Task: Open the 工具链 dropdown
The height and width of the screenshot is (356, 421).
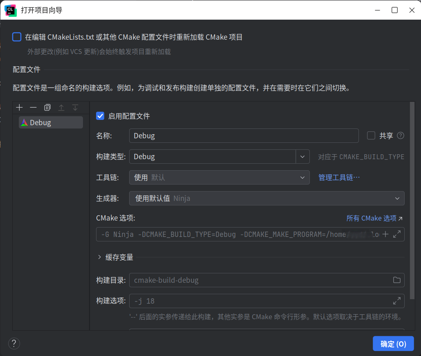Action: coord(302,178)
